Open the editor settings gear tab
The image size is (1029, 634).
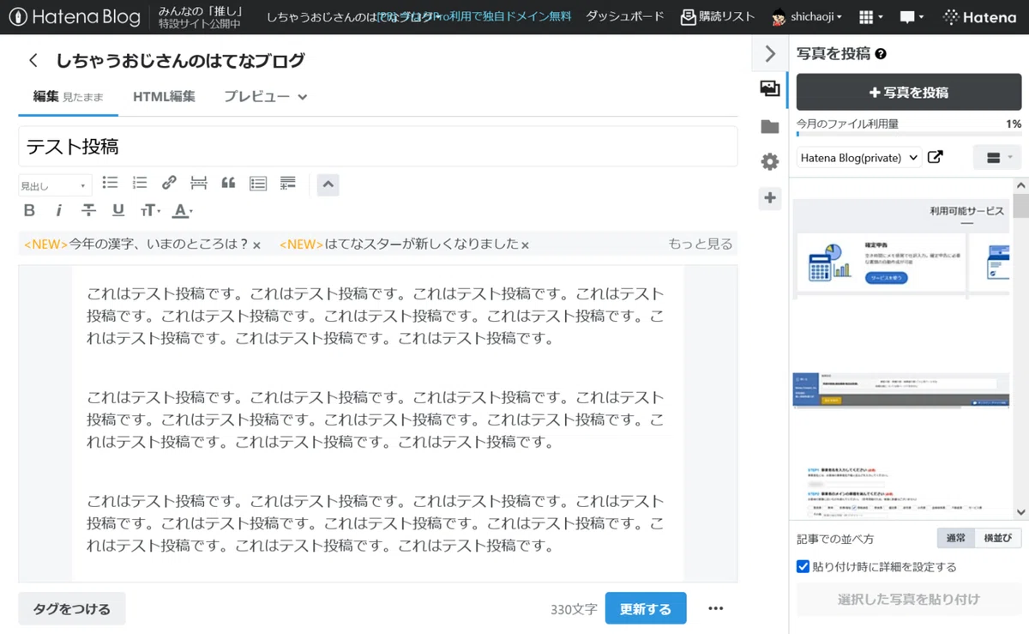tap(770, 162)
